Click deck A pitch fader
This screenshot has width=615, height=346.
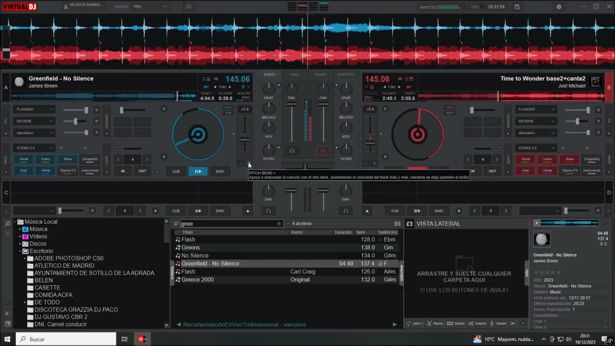coord(245,139)
